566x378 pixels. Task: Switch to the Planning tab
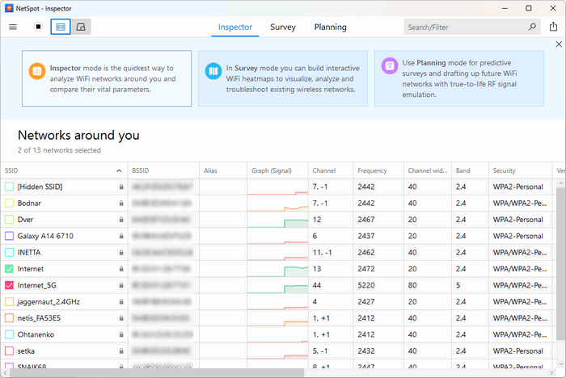pyautogui.click(x=330, y=27)
